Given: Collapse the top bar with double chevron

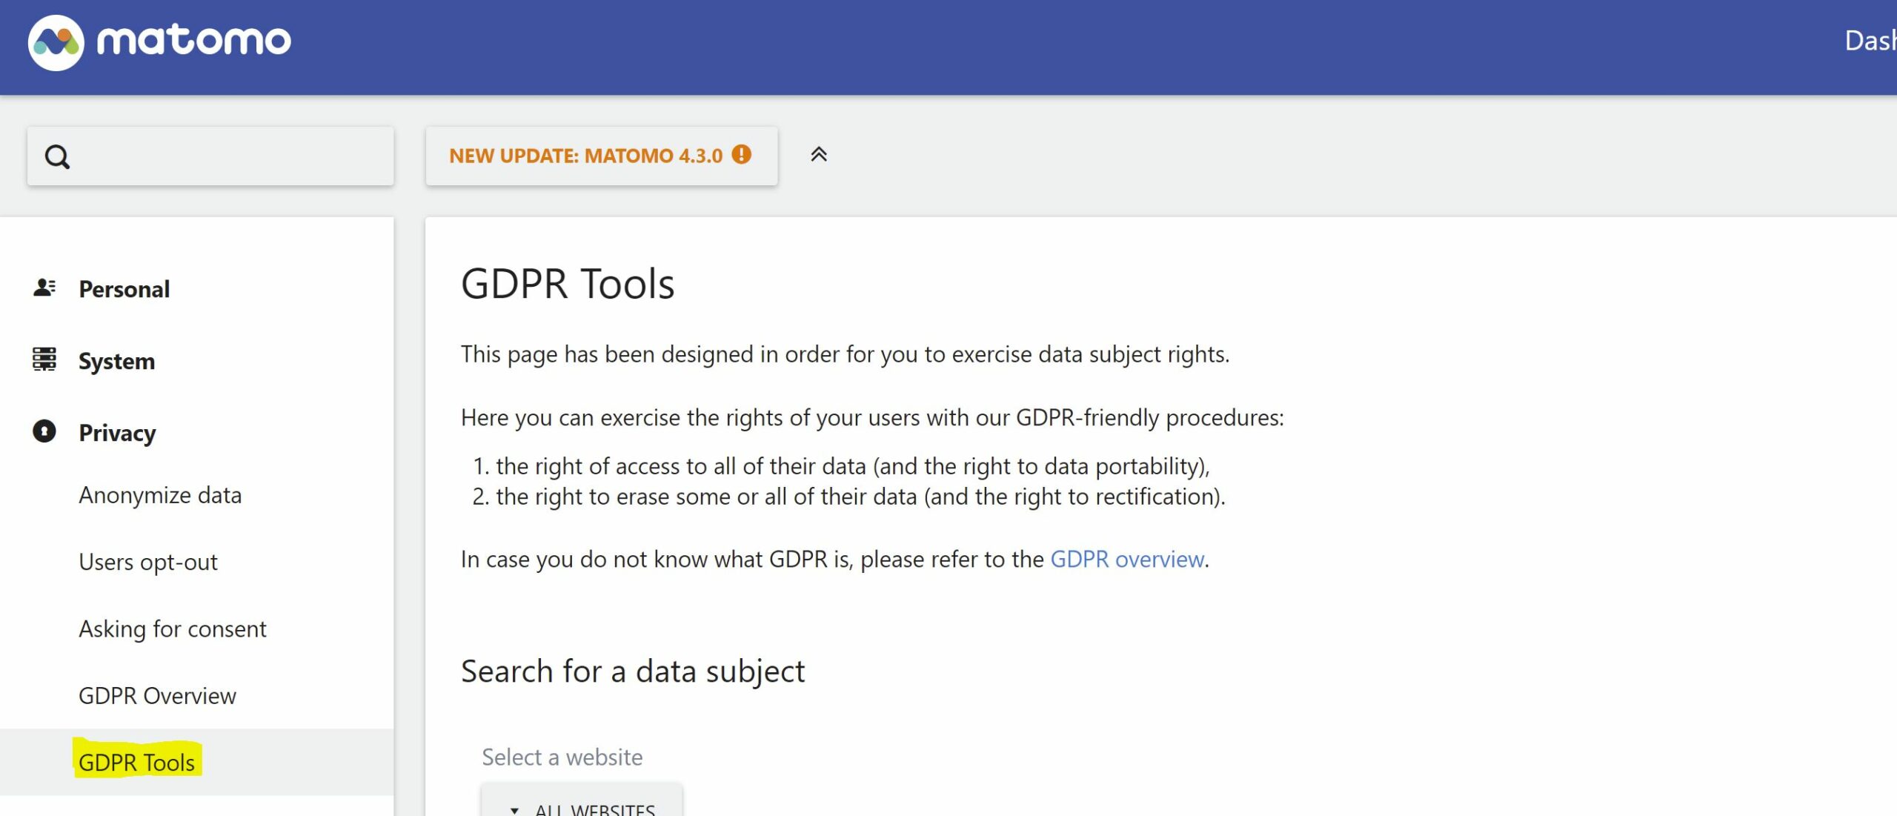Looking at the screenshot, I should point(819,154).
